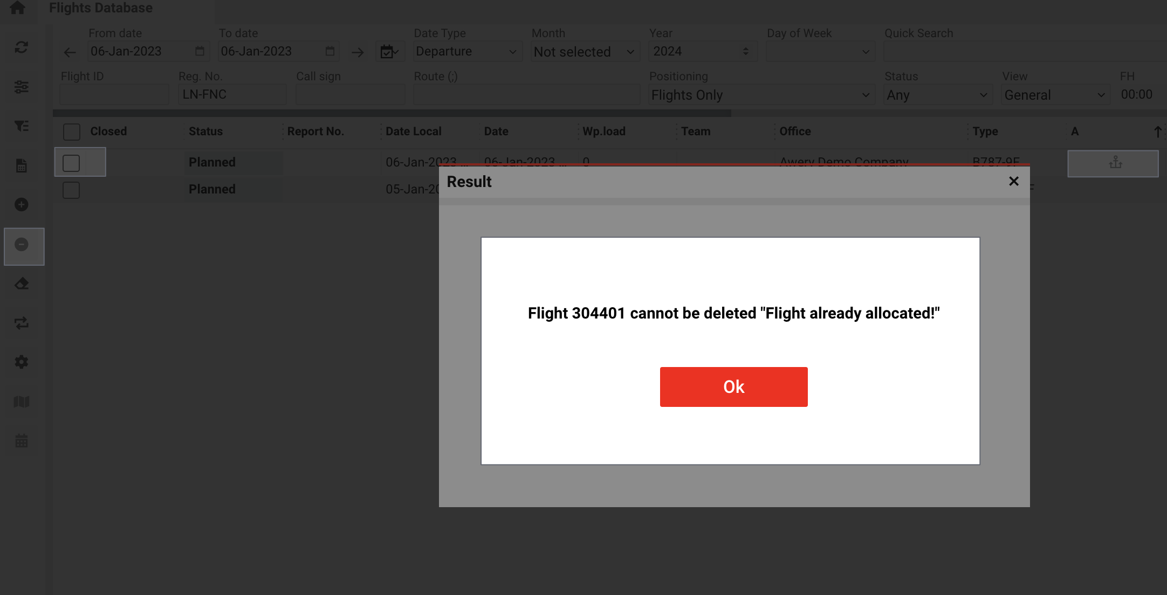Click the eraser icon in sidebar
The width and height of the screenshot is (1167, 595).
[x=22, y=283]
